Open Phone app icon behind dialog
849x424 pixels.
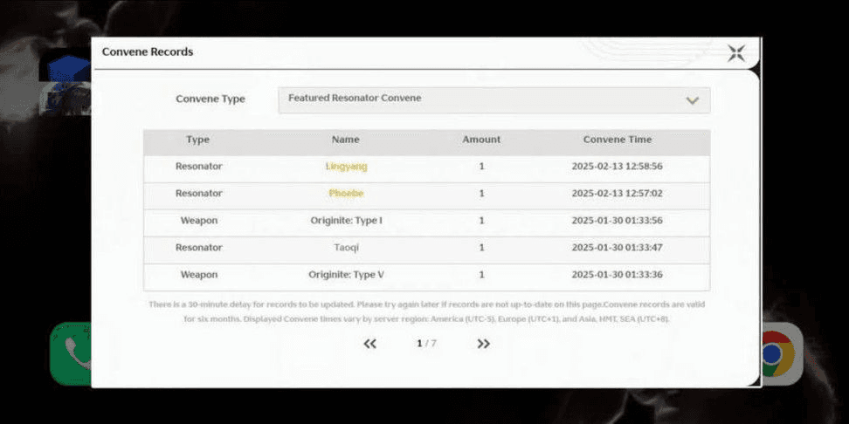coord(71,353)
